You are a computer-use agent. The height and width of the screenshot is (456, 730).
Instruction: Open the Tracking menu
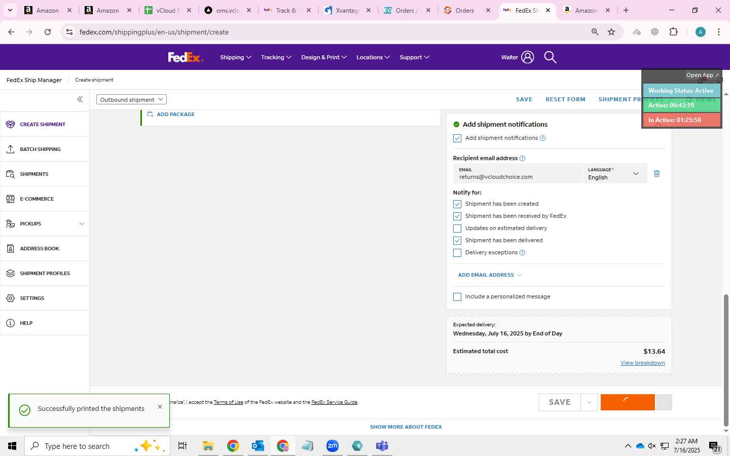pos(276,57)
